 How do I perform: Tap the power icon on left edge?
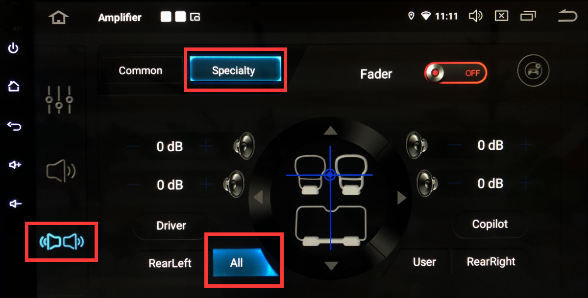(x=14, y=48)
